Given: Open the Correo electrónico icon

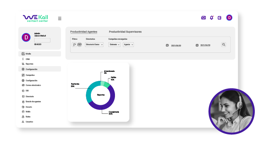Looking at the screenshot, I should point(23,85).
